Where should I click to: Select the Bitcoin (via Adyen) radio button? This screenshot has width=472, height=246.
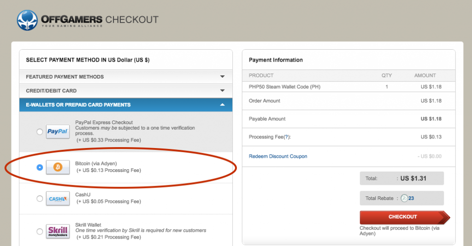[40, 167]
